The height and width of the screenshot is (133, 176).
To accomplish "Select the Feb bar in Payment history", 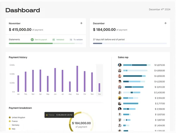I will pyautogui.click(x=26, y=82).
